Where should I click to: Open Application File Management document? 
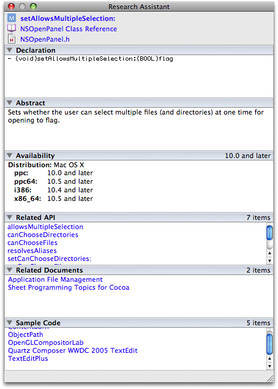click(55, 279)
